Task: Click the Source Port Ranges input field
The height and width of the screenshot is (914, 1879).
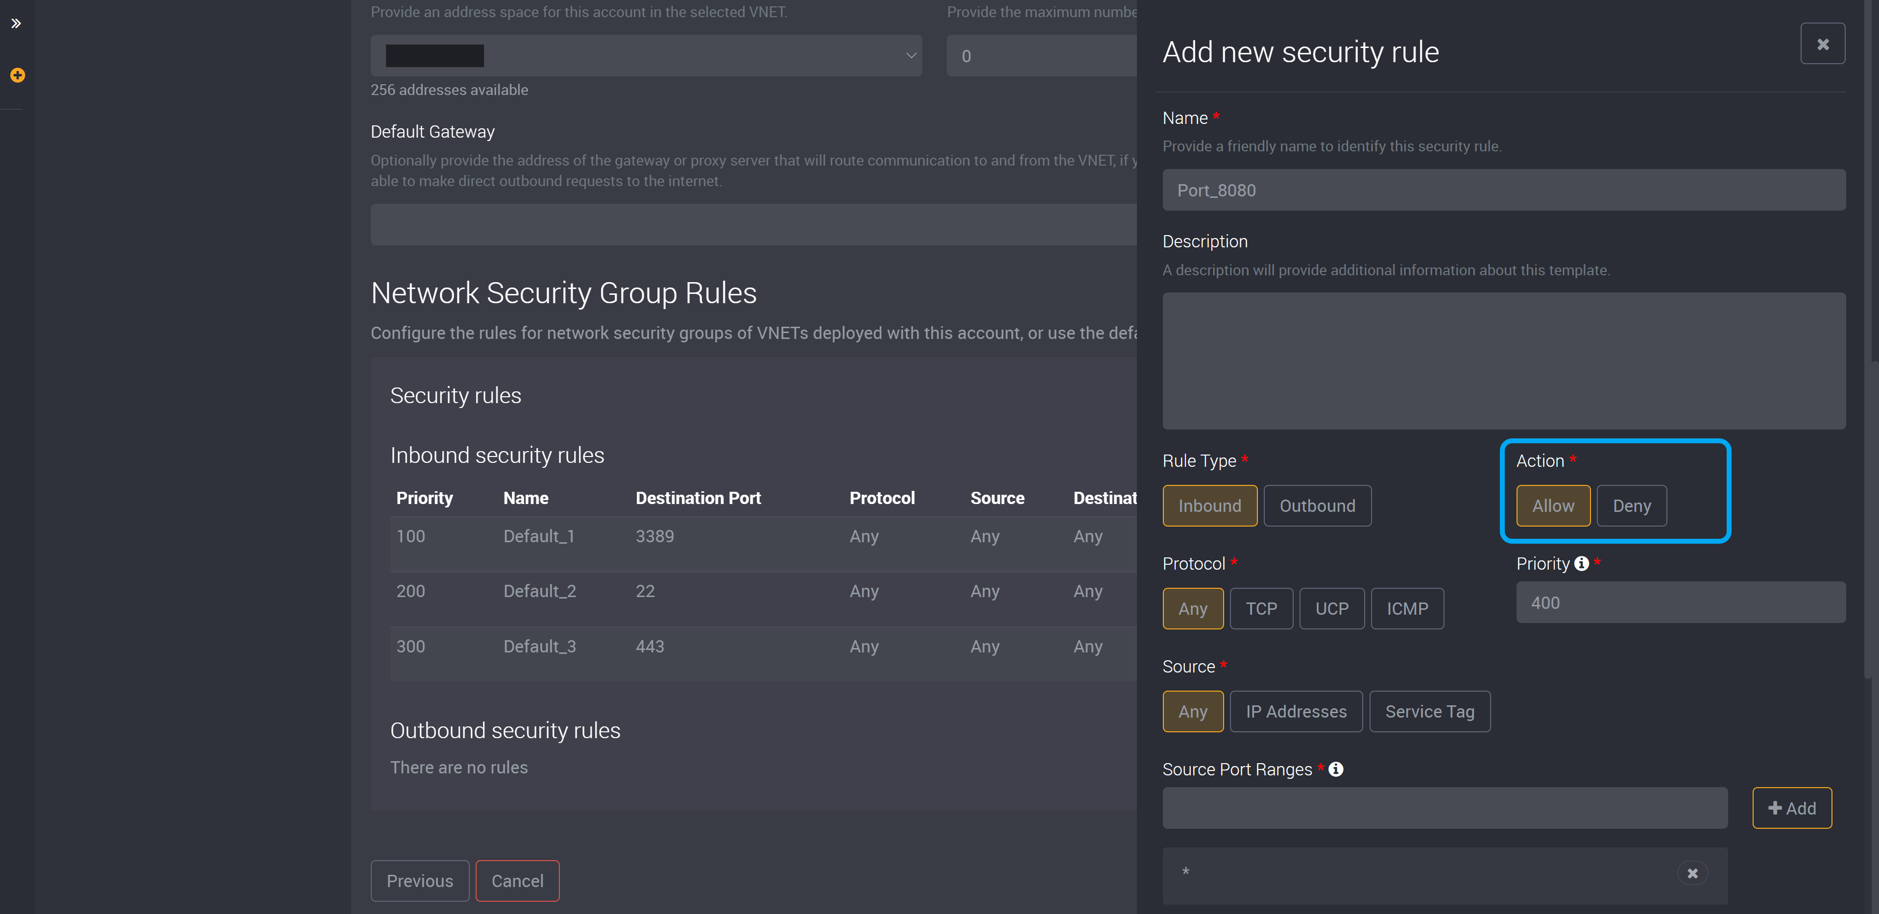Action: [1445, 808]
